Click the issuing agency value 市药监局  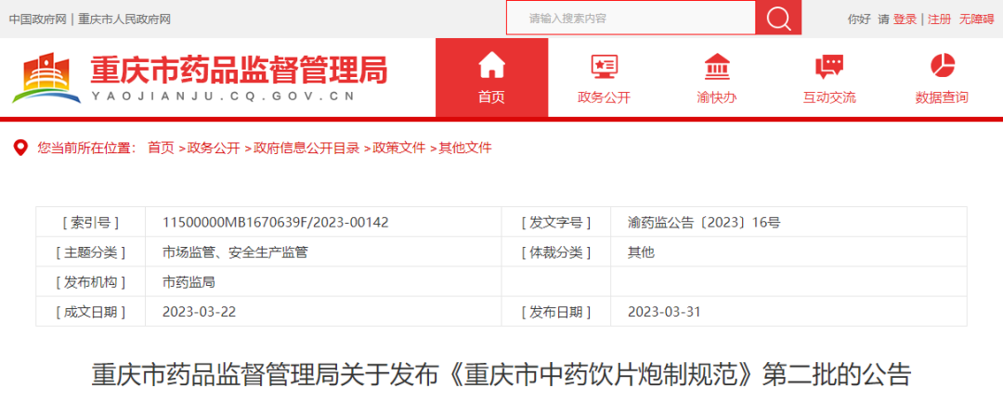click(x=189, y=282)
